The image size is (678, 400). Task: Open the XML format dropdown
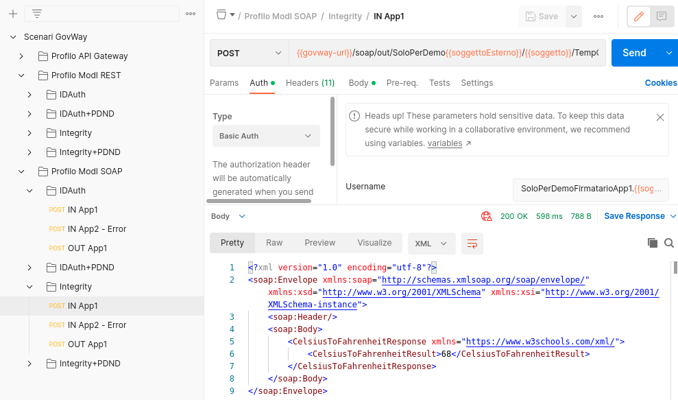(x=431, y=244)
